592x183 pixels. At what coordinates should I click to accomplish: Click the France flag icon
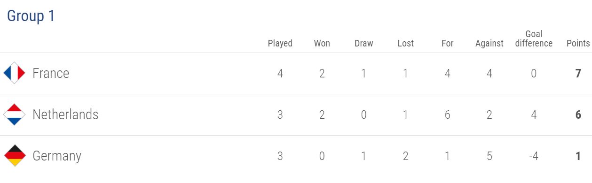14,73
